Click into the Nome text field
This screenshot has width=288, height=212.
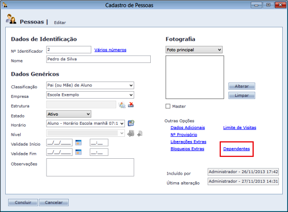(x=98, y=59)
